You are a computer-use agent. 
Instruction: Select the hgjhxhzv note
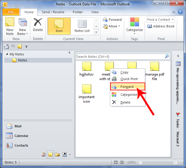87,69
